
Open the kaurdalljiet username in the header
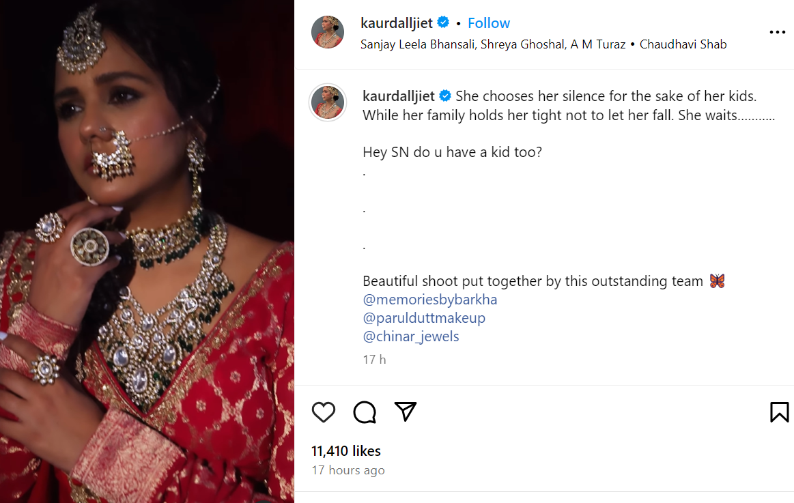(397, 23)
